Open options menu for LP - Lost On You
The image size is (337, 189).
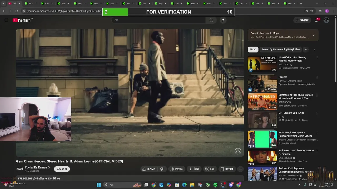317,113
